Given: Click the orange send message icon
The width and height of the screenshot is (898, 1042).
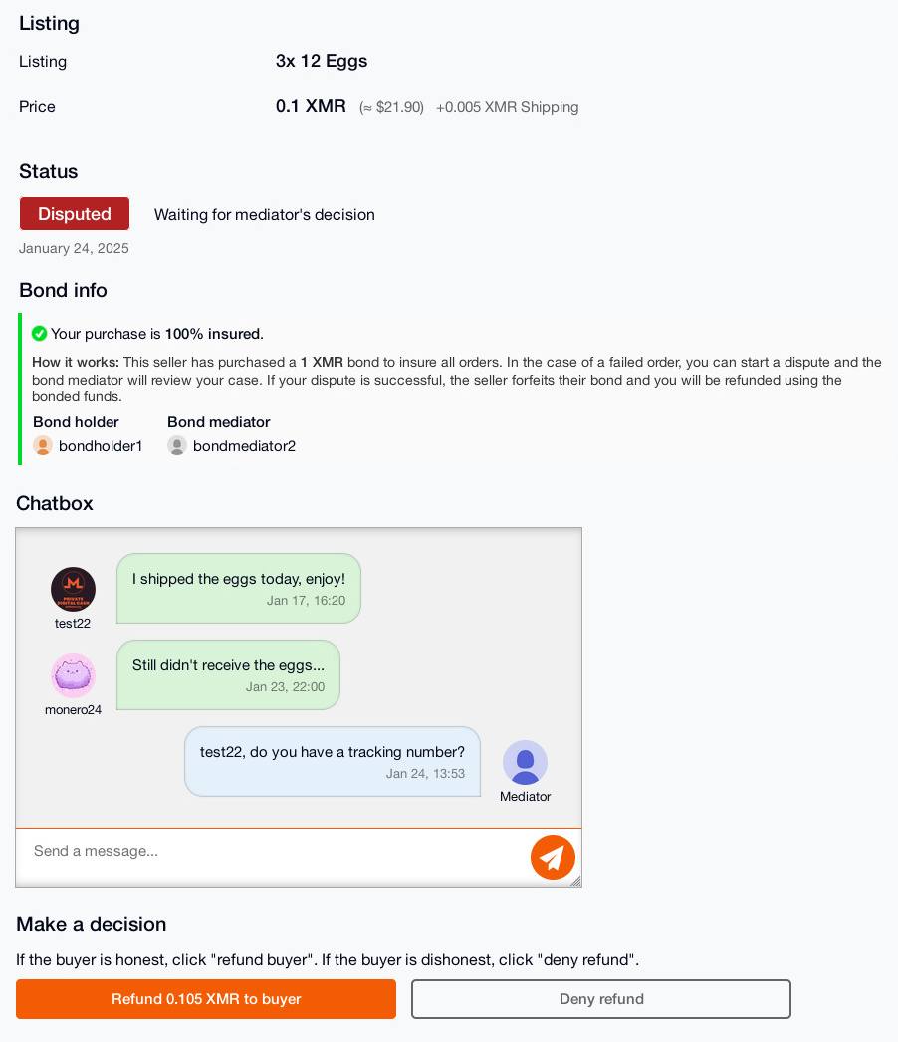Looking at the screenshot, I should click(x=553, y=857).
